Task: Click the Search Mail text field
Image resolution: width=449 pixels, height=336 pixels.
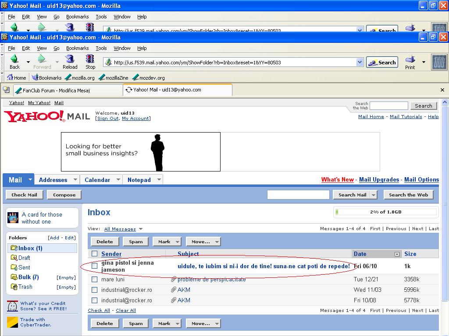Action: [x=298, y=195]
